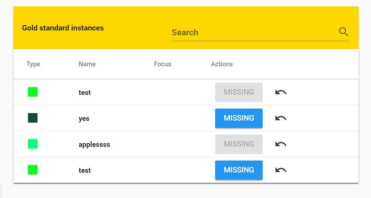Click the dark green swatch beside yes

(33, 118)
